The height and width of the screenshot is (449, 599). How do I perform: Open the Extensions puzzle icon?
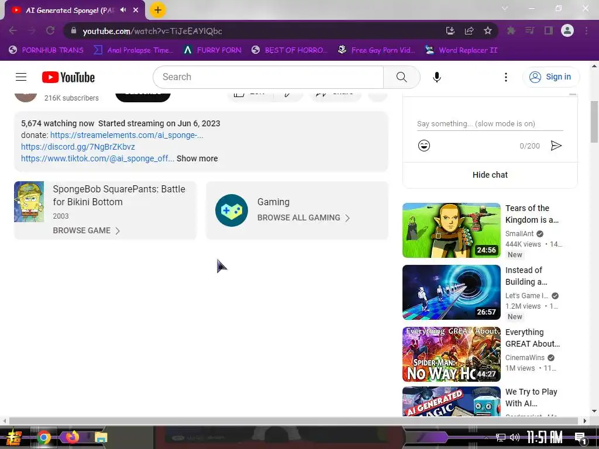point(511,30)
